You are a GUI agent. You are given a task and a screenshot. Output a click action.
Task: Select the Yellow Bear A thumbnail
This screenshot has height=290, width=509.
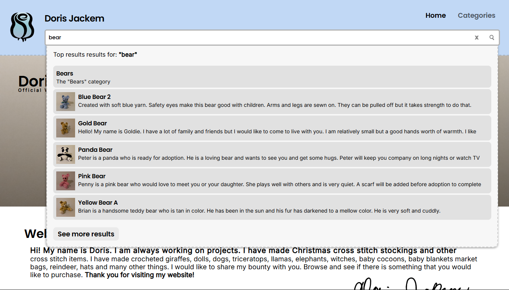tap(66, 207)
